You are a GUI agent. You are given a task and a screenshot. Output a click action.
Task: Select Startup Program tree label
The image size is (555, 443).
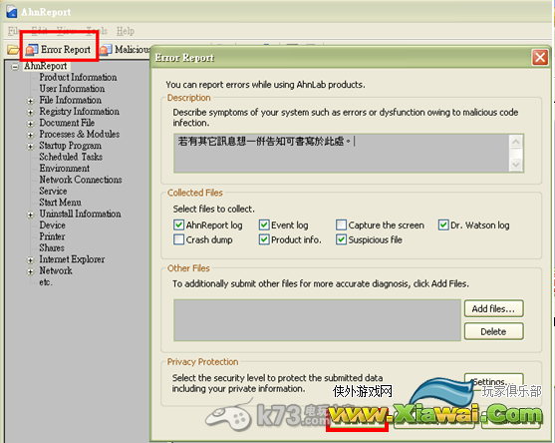[70, 146]
